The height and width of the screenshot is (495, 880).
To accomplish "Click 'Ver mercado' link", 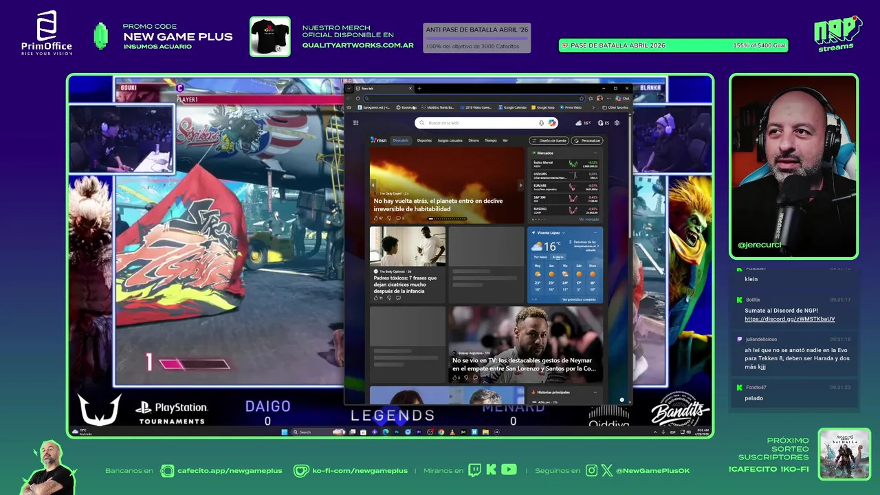I will [x=588, y=219].
